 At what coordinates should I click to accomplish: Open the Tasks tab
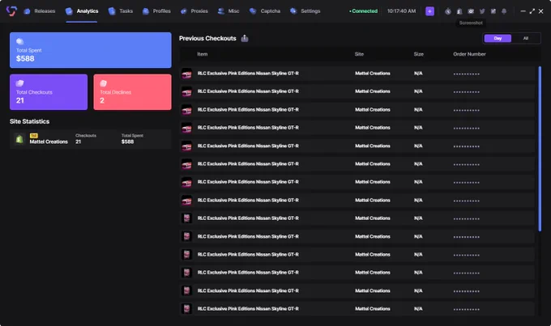(x=121, y=11)
